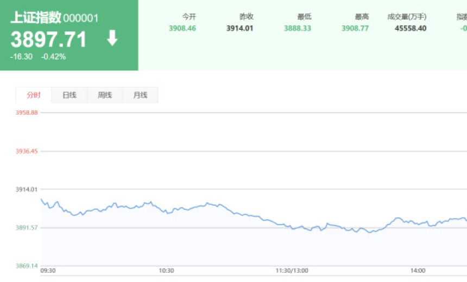Click the index code 000001

(81, 18)
